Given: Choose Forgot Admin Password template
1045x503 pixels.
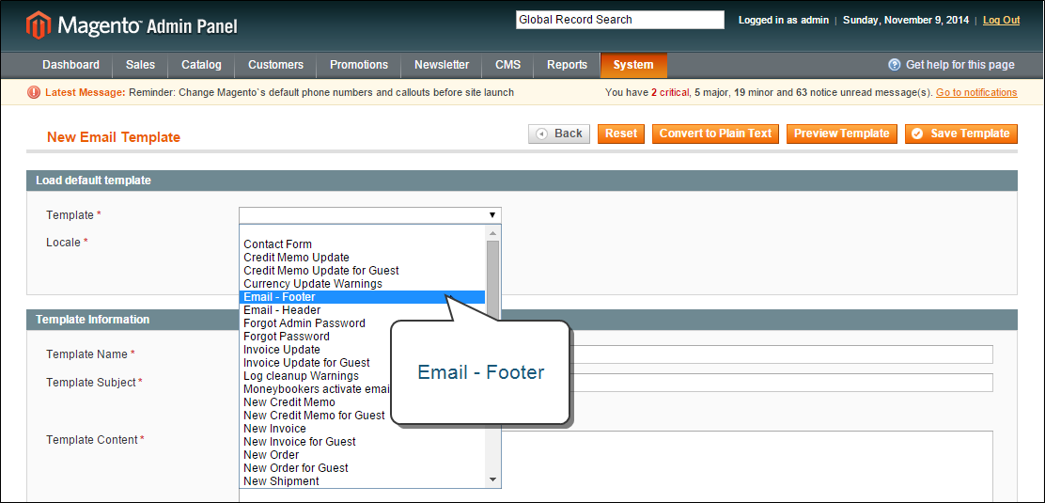Looking at the screenshot, I should [x=304, y=322].
